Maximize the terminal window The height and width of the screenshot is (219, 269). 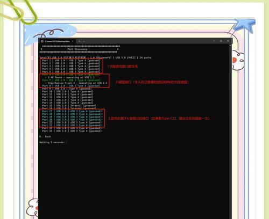221,41
